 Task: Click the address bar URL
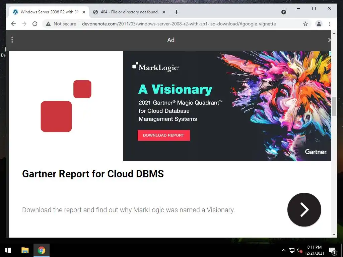click(x=179, y=24)
